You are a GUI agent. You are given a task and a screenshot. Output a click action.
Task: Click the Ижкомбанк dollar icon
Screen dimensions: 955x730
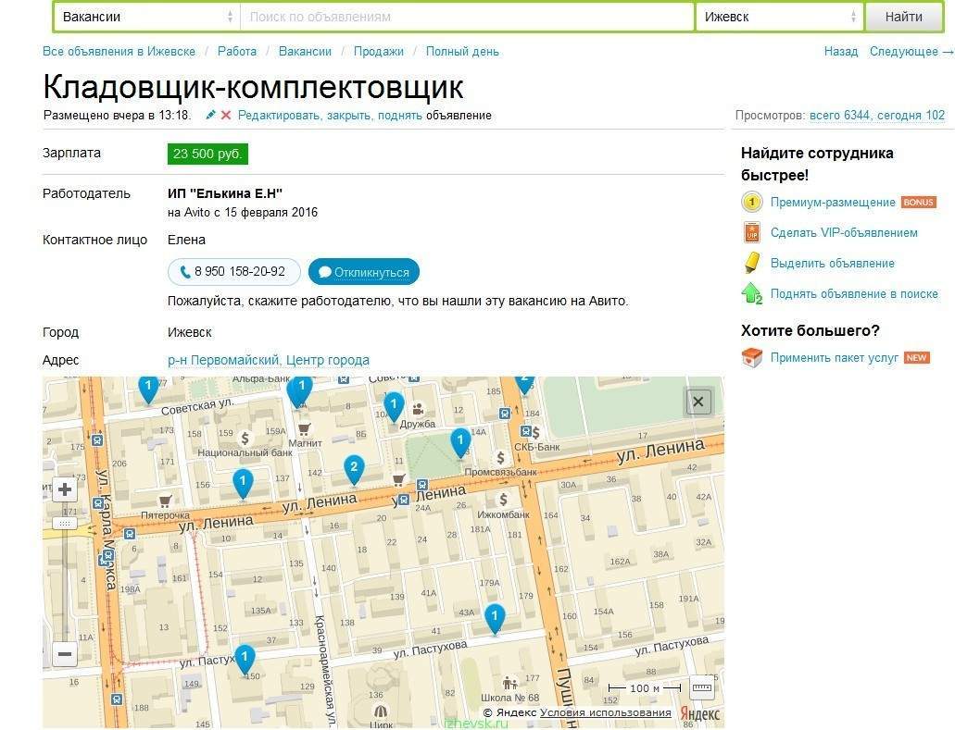pyautogui.click(x=503, y=500)
